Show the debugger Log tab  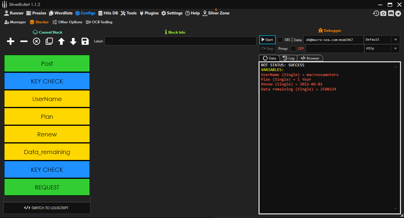tap(288, 58)
